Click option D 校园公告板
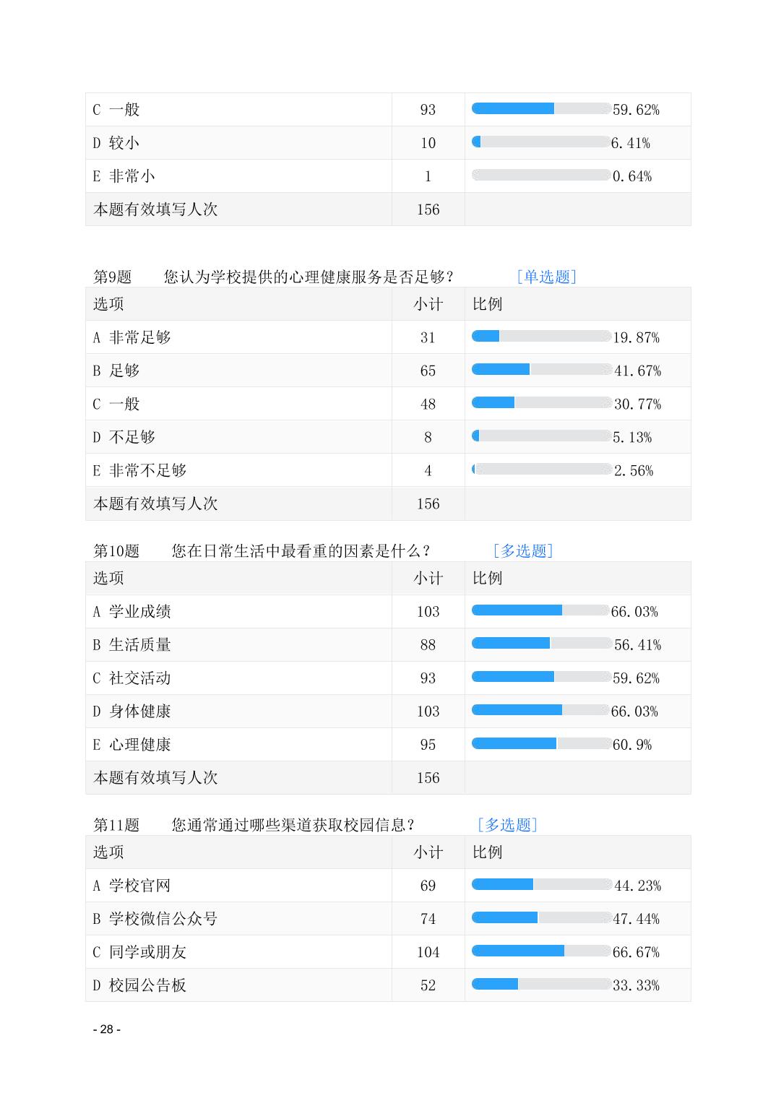The width and height of the screenshot is (776, 1098). click(139, 985)
